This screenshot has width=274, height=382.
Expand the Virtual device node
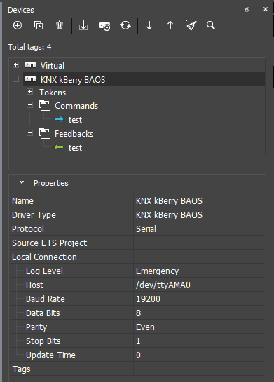click(x=16, y=65)
